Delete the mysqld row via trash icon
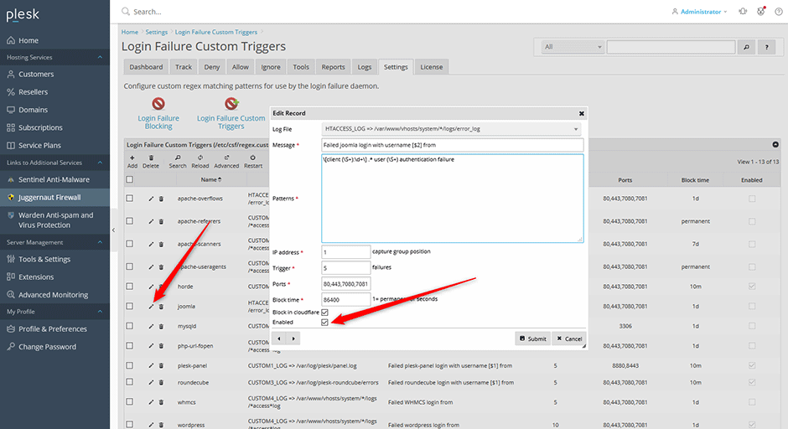 pyautogui.click(x=161, y=326)
